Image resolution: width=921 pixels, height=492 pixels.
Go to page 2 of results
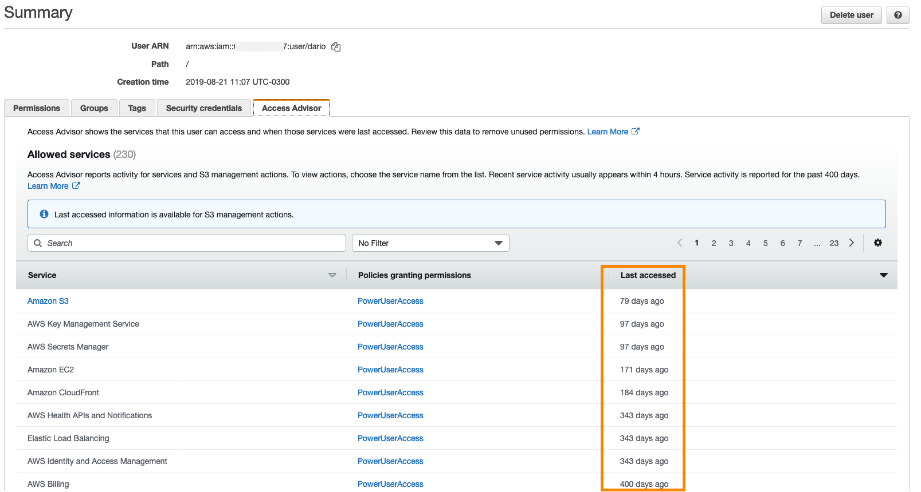714,243
